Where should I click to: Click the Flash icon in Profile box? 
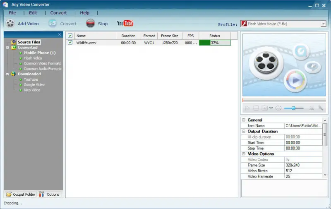click(244, 24)
